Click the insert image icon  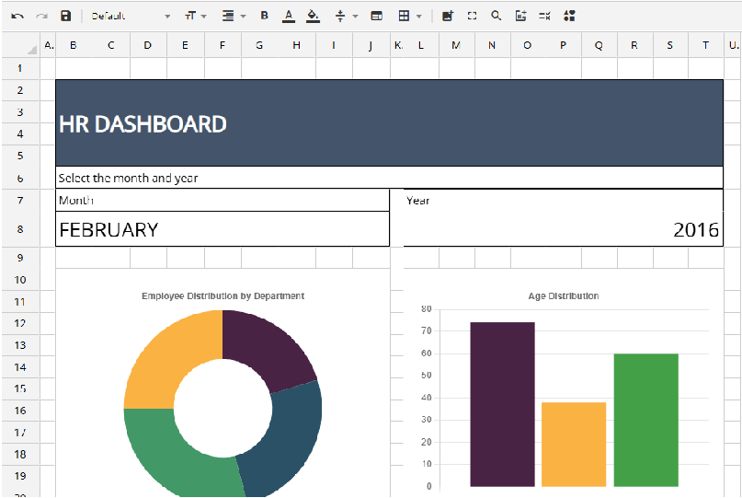click(x=448, y=16)
